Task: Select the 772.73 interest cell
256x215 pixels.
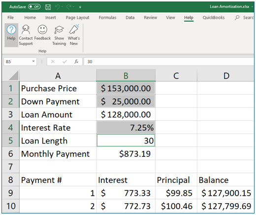Action: tap(126, 206)
